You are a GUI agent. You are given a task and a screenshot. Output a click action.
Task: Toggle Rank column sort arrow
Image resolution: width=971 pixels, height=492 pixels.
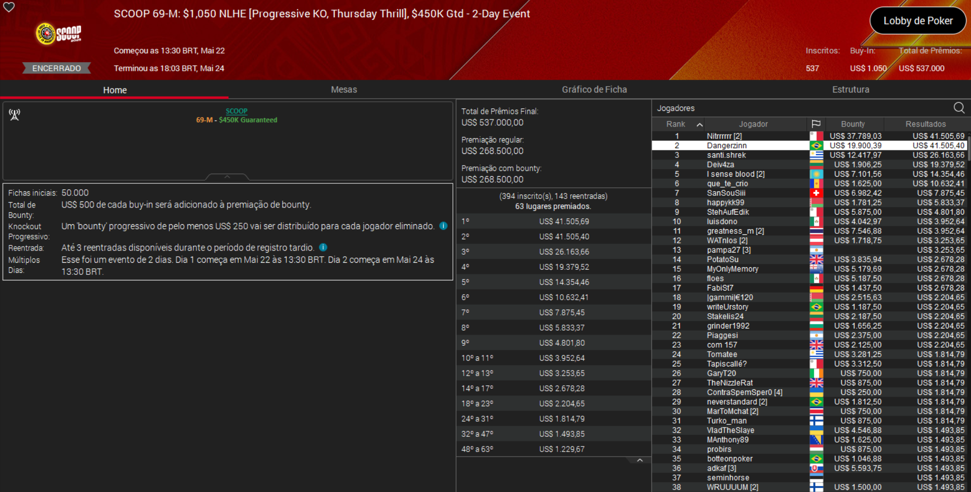click(x=700, y=125)
